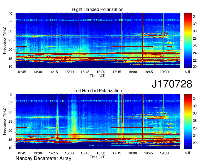Click 14:15 time tick on Left Handed plot
The width and height of the screenshot is (200, 162).
(54, 153)
